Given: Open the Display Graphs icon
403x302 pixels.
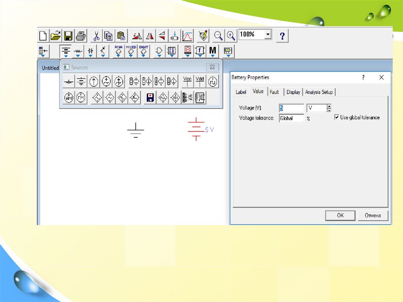Looking at the screenshot, I should click(188, 36).
